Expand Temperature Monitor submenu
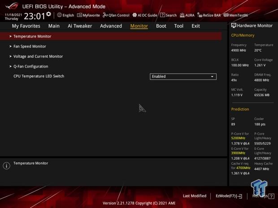This screenshot has width=278, height=208. (111, 36)
